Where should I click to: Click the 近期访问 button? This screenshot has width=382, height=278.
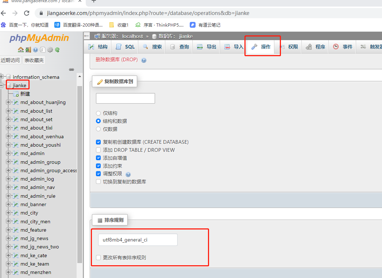click(11, 60)
